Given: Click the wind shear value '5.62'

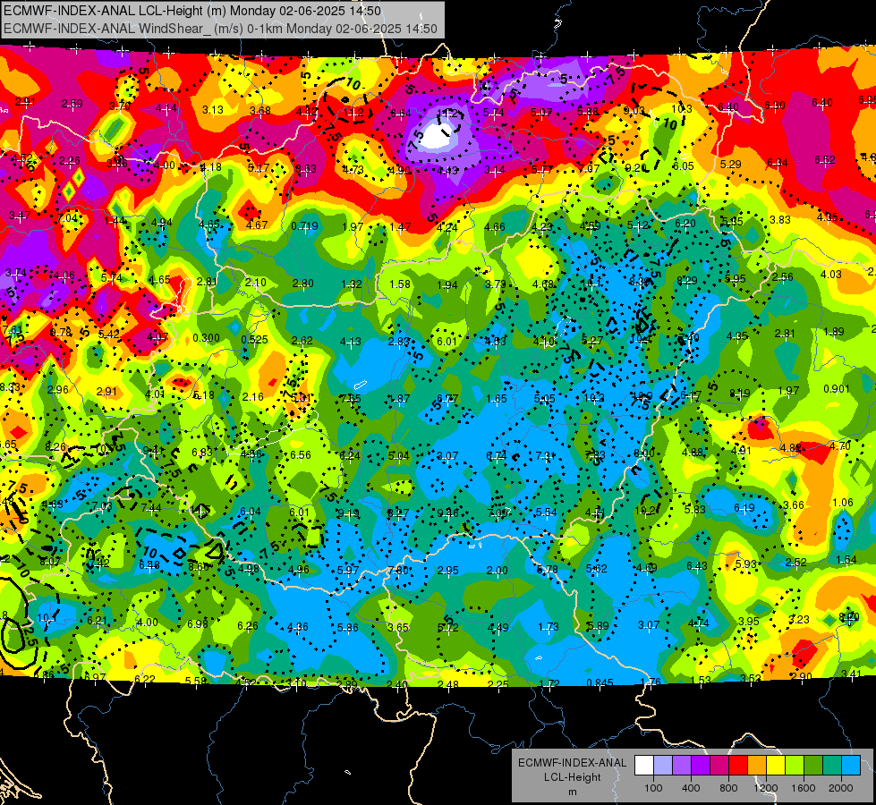Looking at the screenshot, I should click(597, 569).
